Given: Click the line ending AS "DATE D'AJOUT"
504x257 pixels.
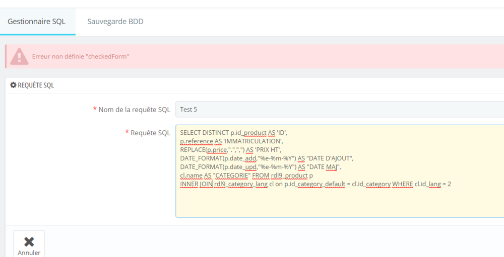Looking at the screenshot, I should pos(267,158).
